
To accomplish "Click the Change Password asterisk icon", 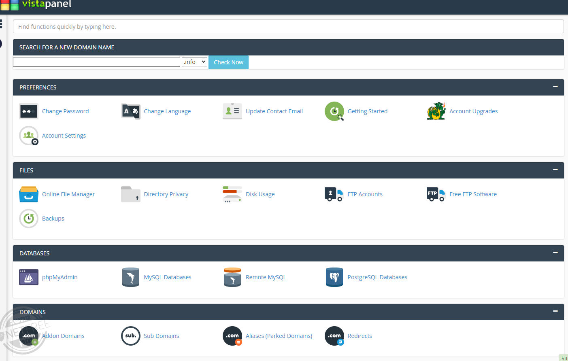I will point(28,111).
